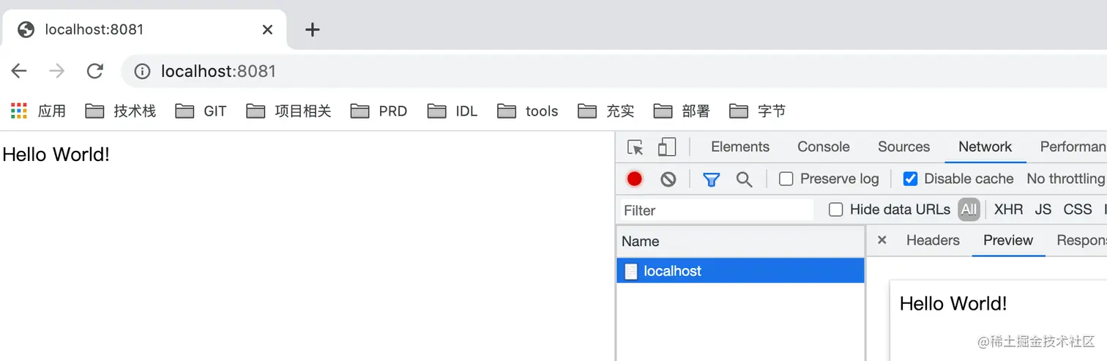The image size is (1107, 361).
Task: Open the 字节 bookmark folder
Action: [758, 111]
